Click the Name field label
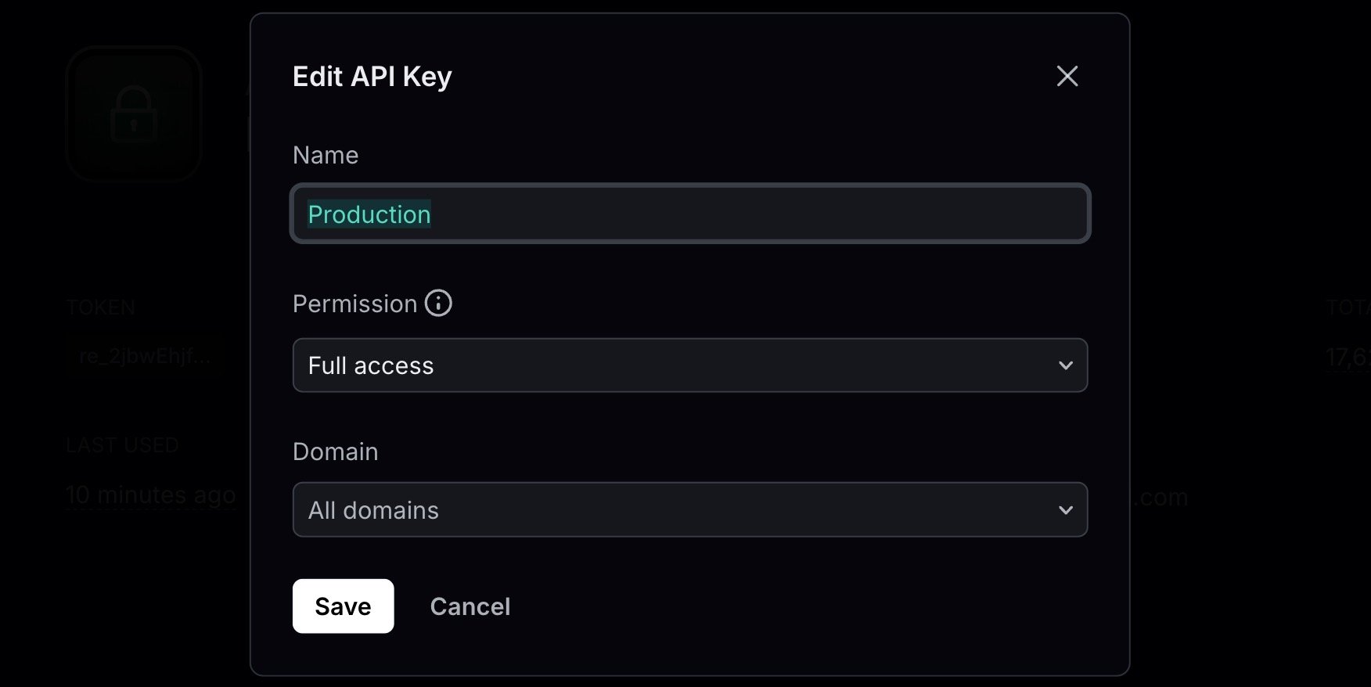The image size is (1371, 687). pos(326,155)
